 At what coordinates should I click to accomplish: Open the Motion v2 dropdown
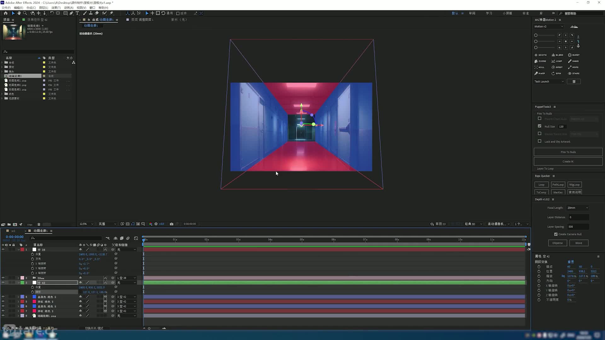(549, 26)
